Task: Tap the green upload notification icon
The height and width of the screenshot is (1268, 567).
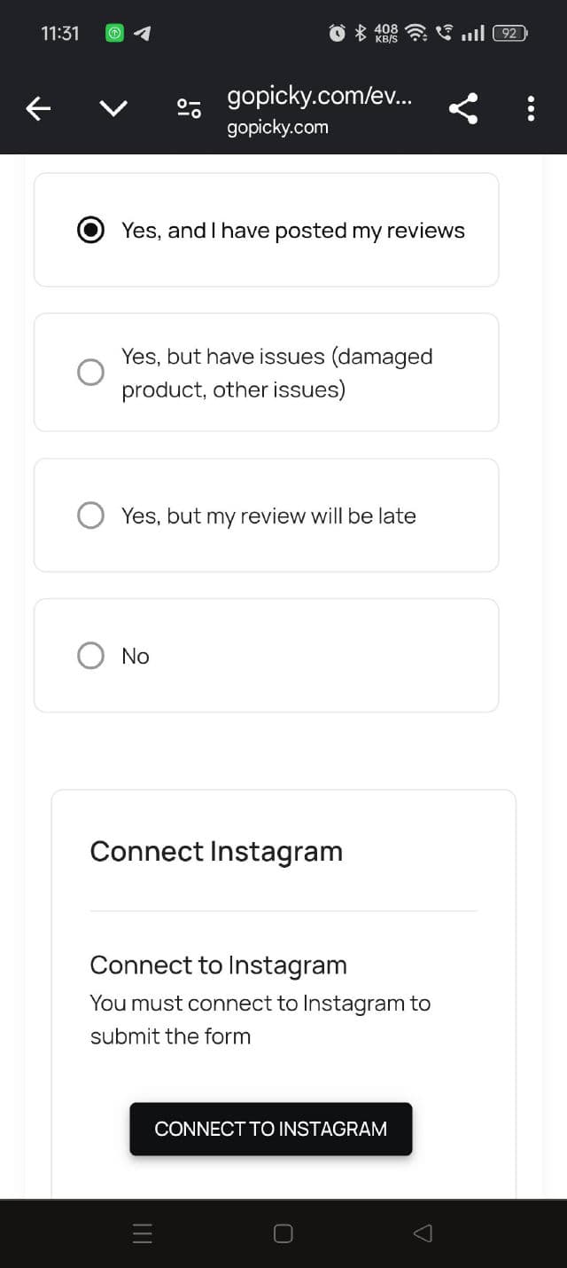Action: point(114,34)
